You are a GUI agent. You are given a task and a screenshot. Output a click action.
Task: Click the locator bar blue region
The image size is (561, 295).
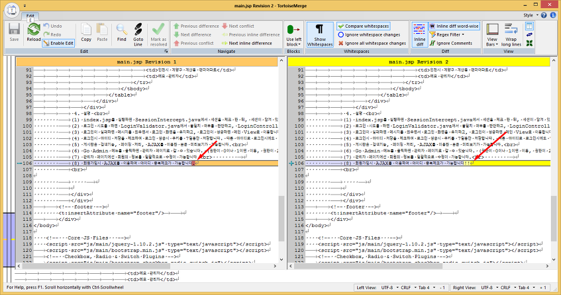tap(9, 239)
